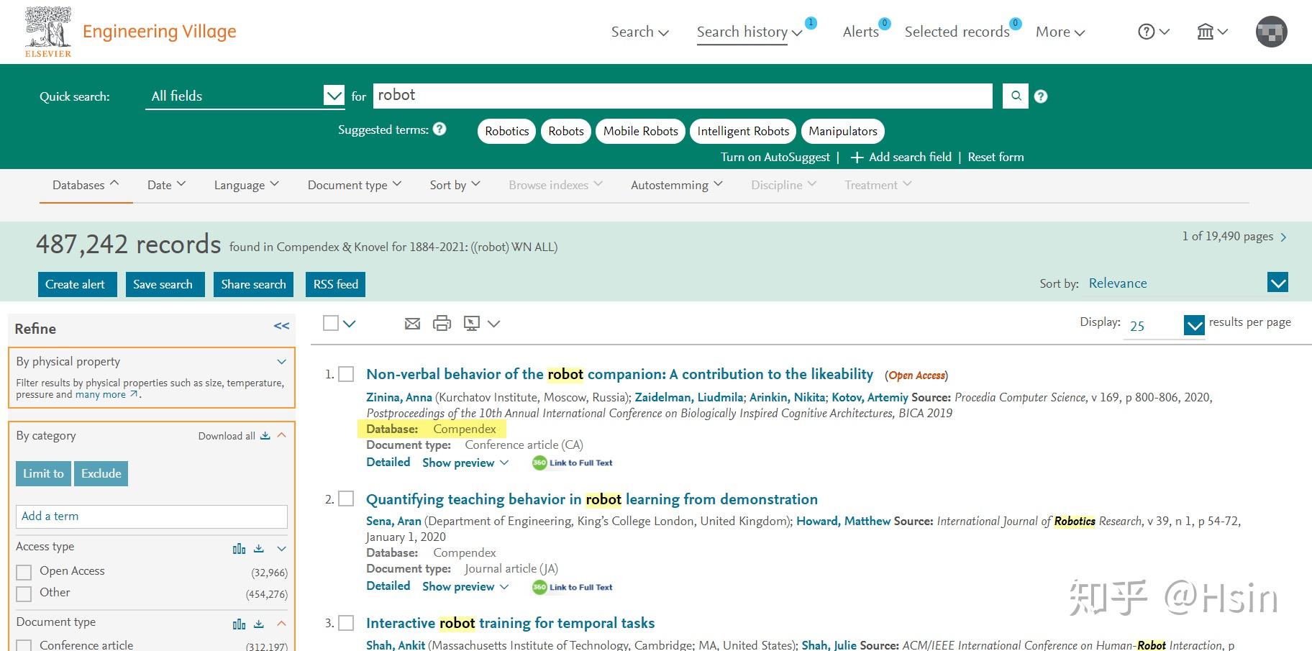Open 'many more' external link icon

[134, 394]
